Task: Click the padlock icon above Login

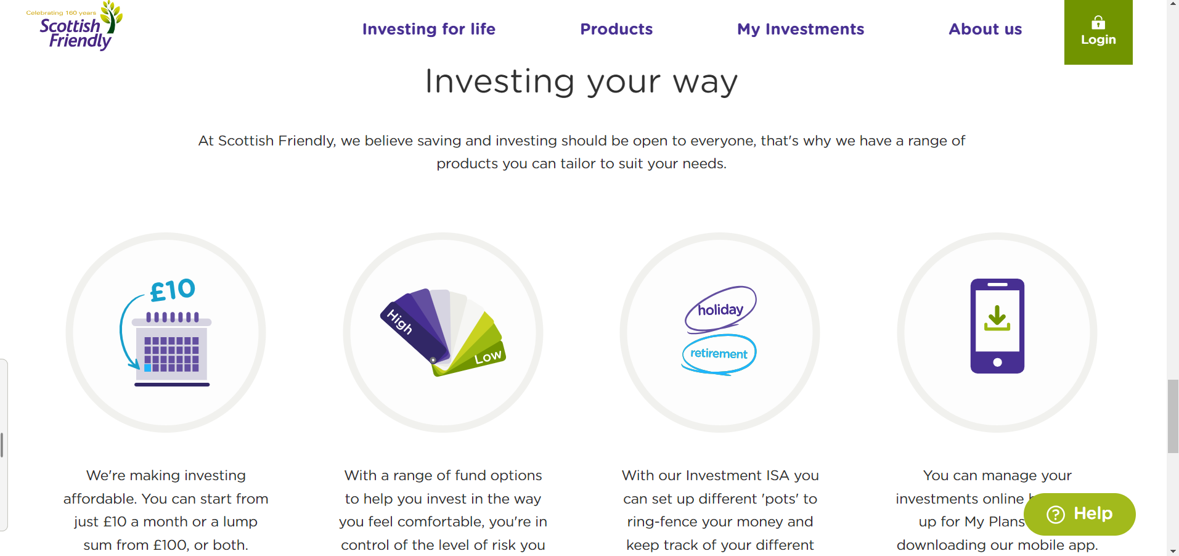Action: click(x=1098, y=22)
